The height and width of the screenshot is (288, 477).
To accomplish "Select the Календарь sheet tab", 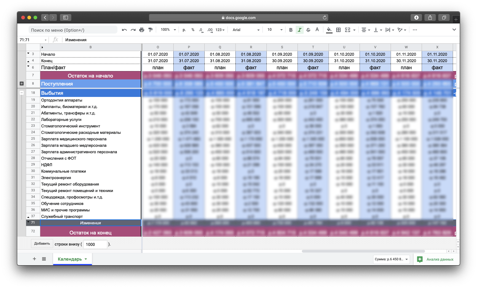I will click(70, 259).
